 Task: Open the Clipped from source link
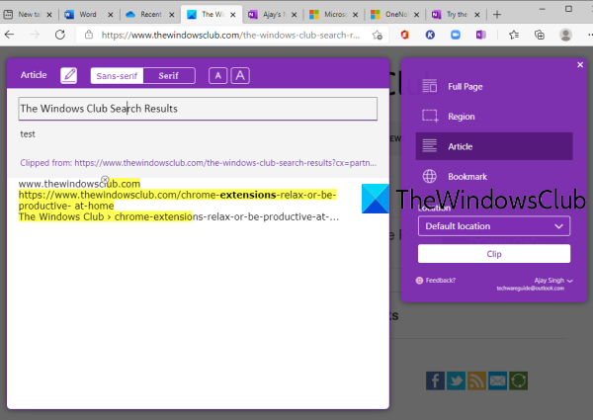(199, 163)
